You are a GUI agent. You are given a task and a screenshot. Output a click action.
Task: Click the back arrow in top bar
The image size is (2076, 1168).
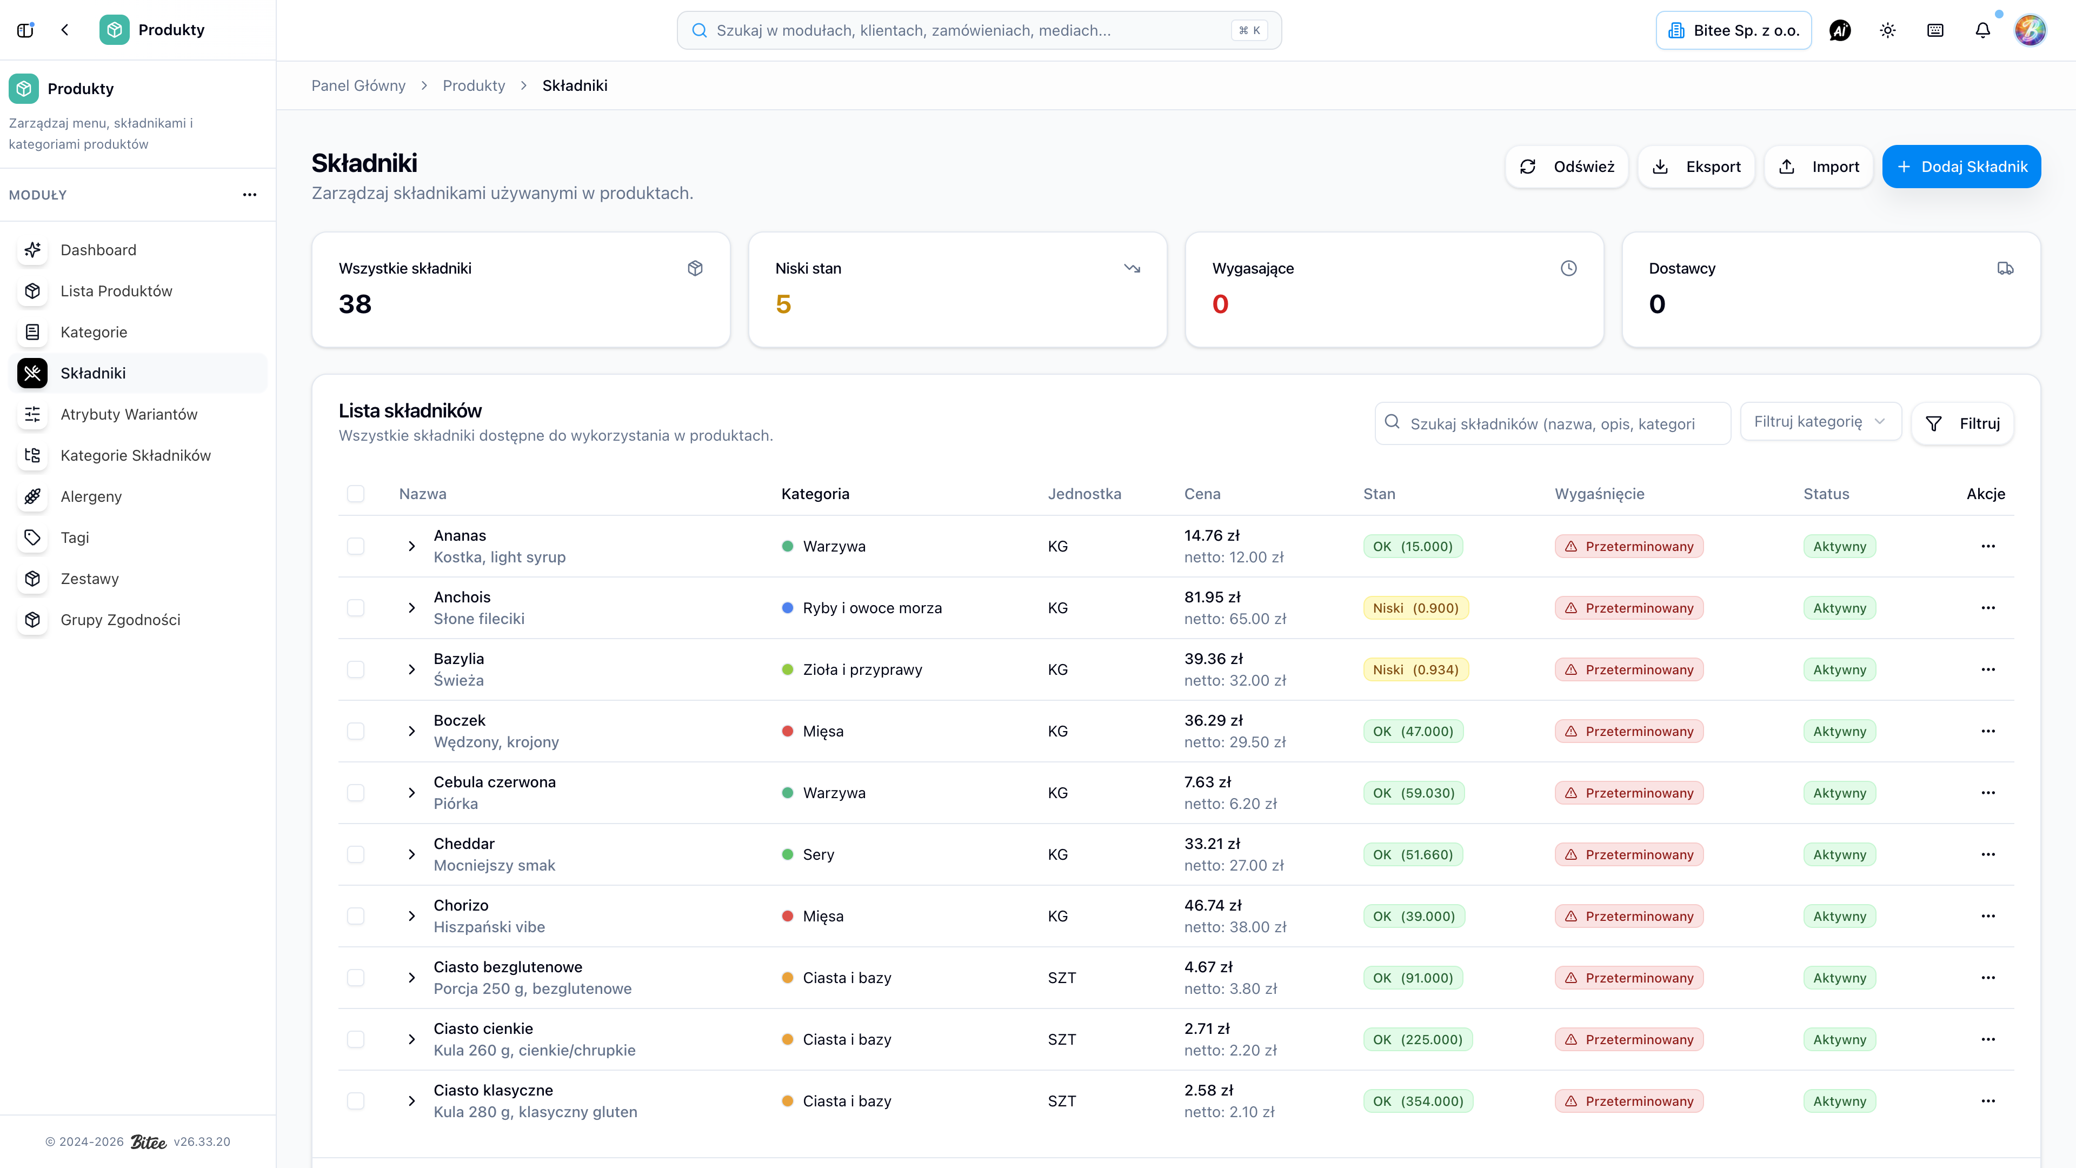[65, 30]
